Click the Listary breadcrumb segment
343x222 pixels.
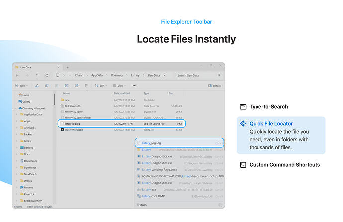click(x=135, y=75)
